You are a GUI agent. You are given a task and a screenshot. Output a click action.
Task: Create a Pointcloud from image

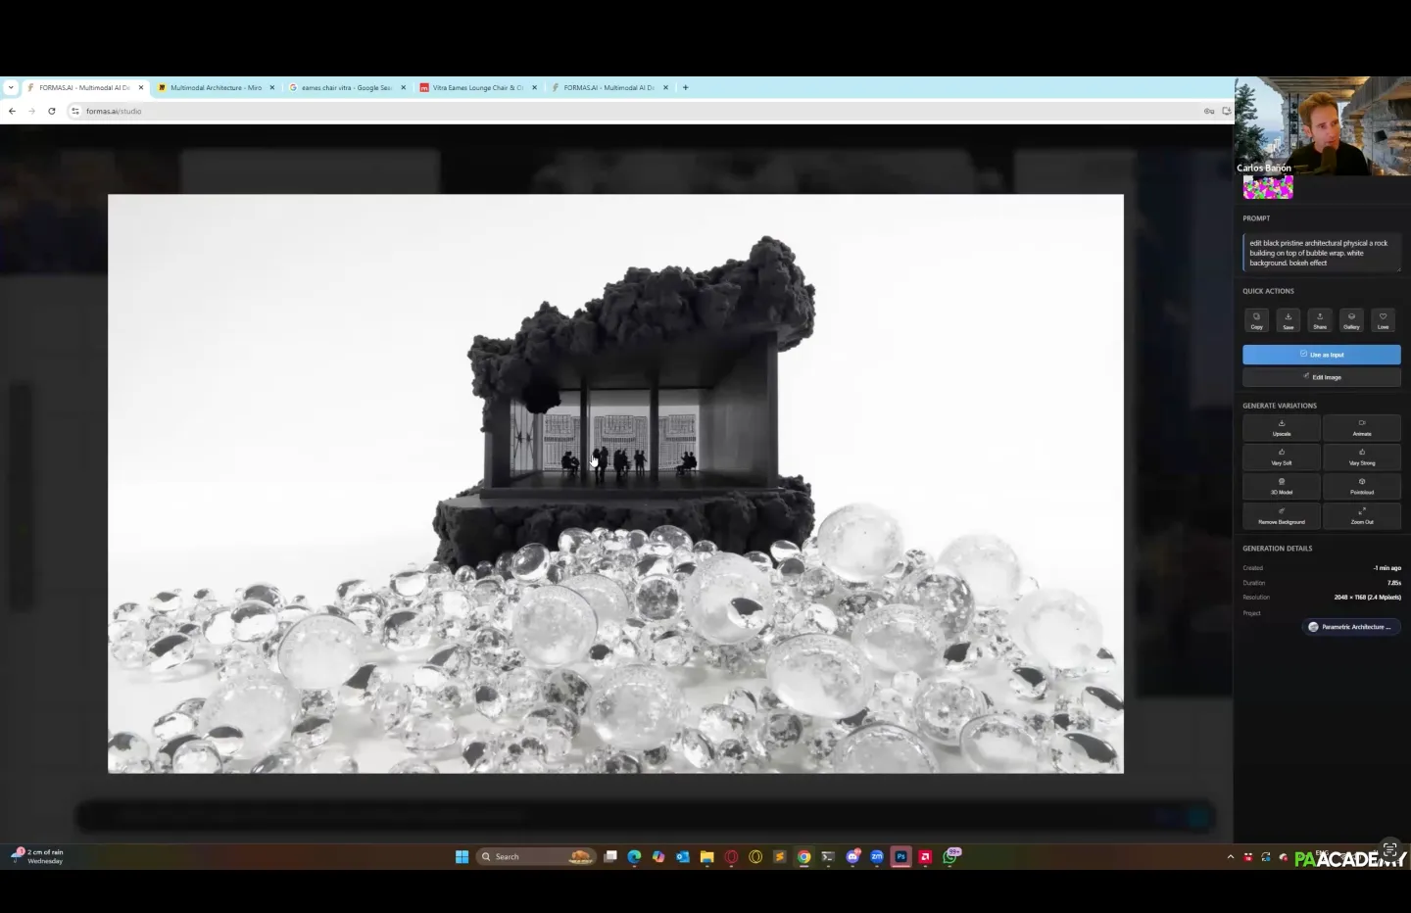(1361, 487)
